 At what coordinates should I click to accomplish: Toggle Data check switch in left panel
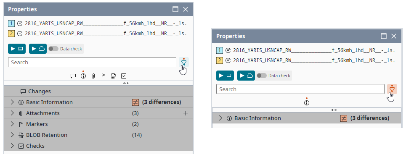pos(53,49)
